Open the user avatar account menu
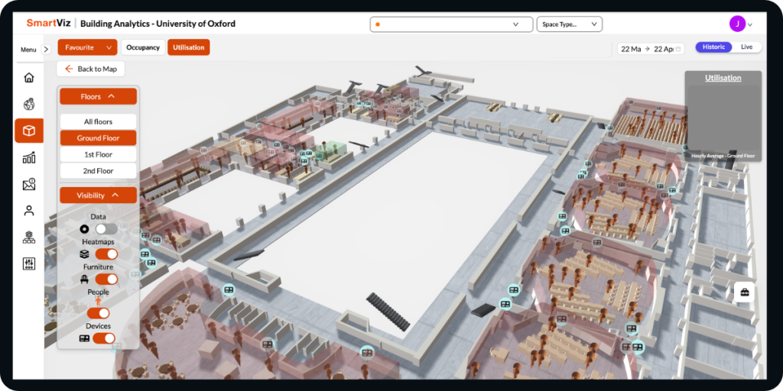The width and height of the screenshot is (783, 391). 737,24
